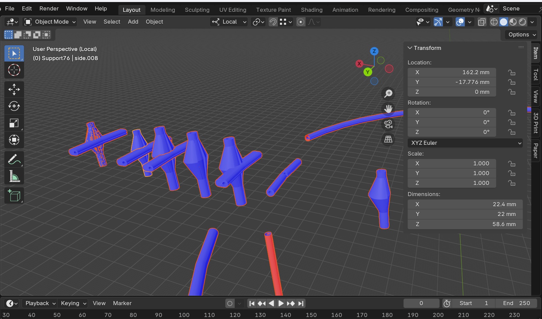Open the Add menu in viewport header

133,22
